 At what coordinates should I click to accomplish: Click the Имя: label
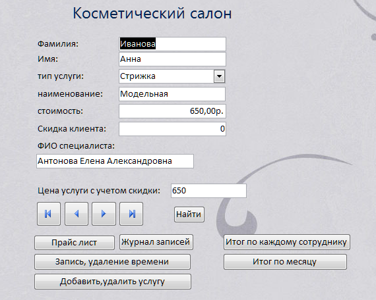(x=47, y=59)
